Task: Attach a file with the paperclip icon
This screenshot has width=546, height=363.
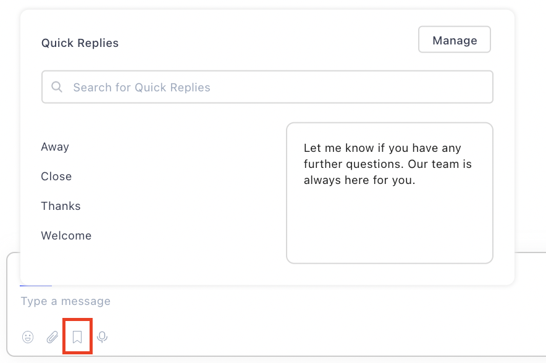Action: coord(52,337)
